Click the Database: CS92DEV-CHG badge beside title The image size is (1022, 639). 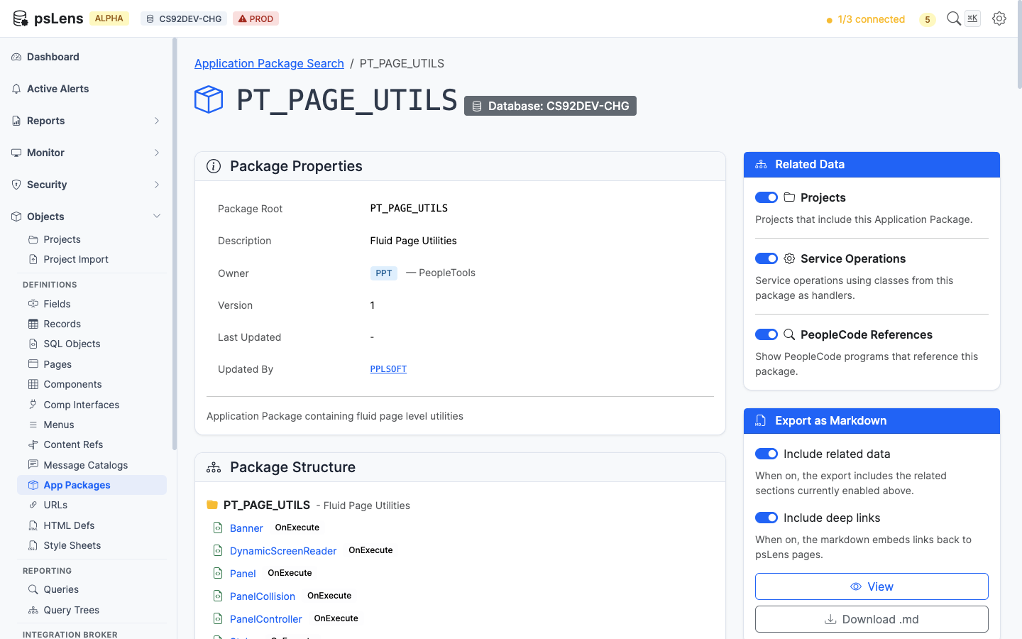click(550, 106)
